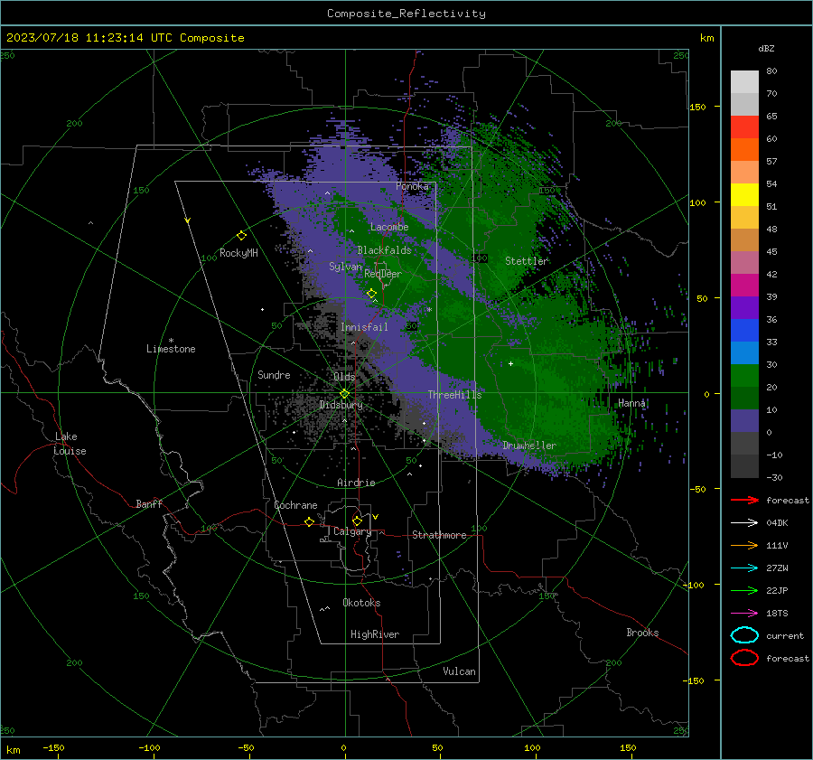Click the Calgary city label
This screenshot has height=760, width=813.
pos(352,531)
